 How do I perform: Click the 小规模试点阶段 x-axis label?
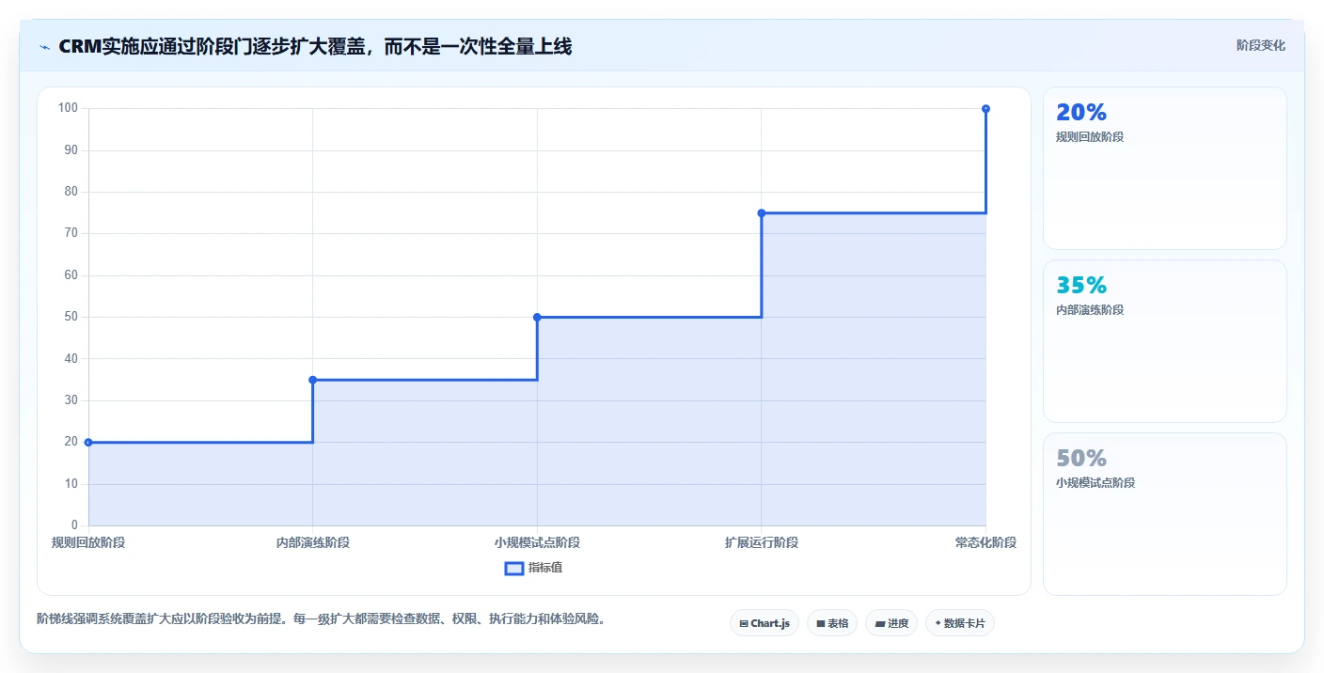(x=537, y=542)
